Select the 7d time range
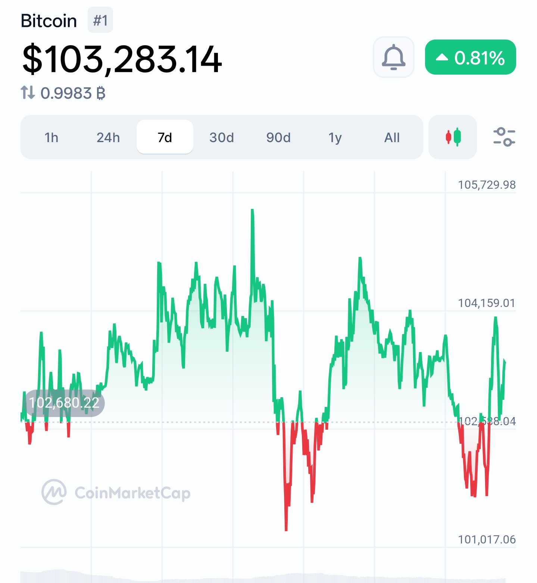Image resolution: width=537 pixels, height=583 pixels. point(165,137)
